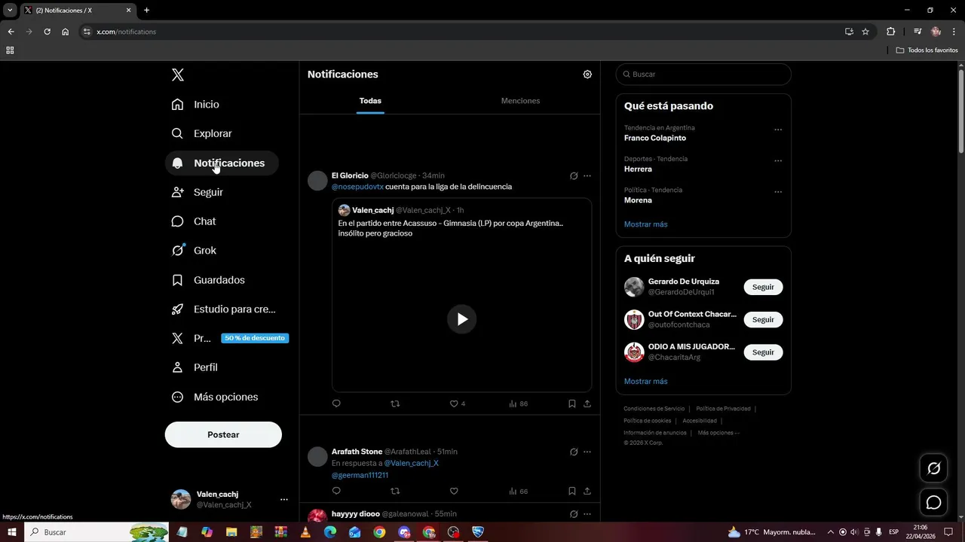965x542 pixels.
Task: Open the floating chat messages button
Action: click(933, 502)
